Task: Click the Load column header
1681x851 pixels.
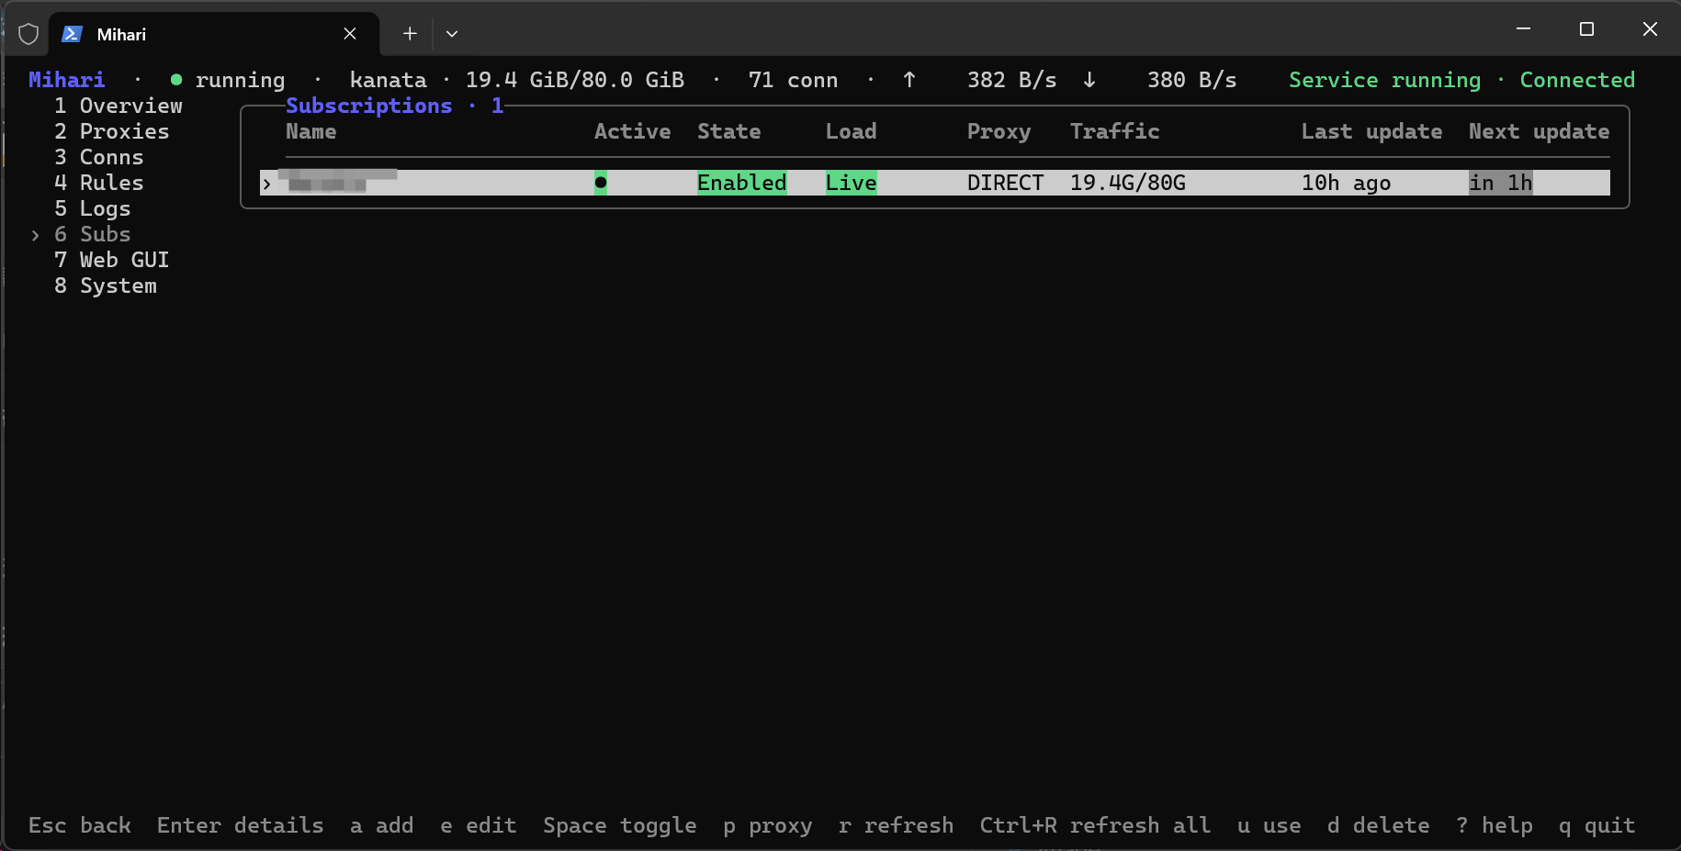Action: click(x=852, y=131)
